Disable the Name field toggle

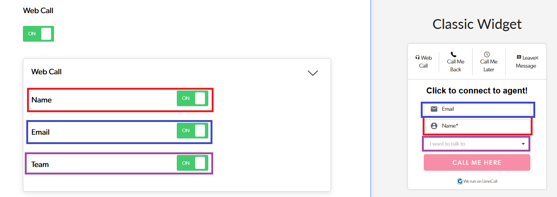(192, 98)
